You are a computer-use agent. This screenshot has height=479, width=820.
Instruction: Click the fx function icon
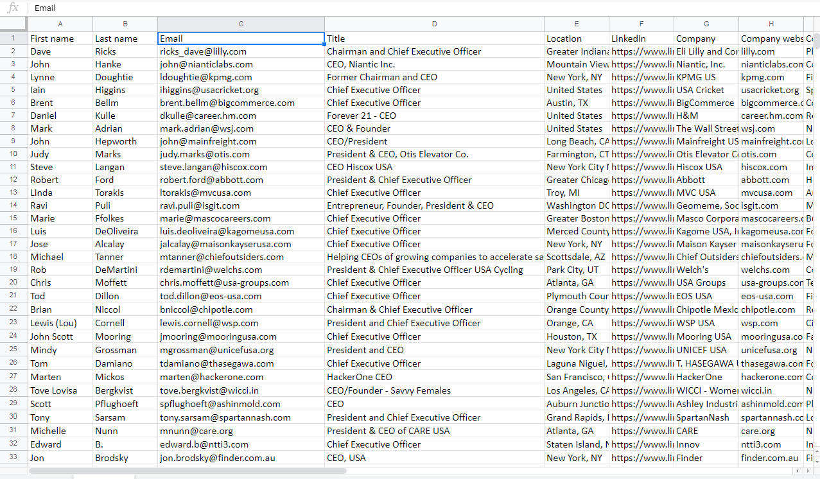click(x=13, y=8)
